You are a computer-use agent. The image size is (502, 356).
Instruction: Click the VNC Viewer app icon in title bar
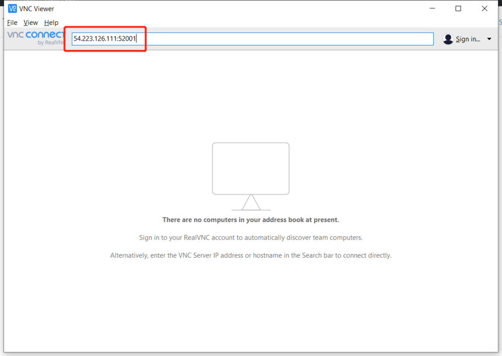[12, 8]
